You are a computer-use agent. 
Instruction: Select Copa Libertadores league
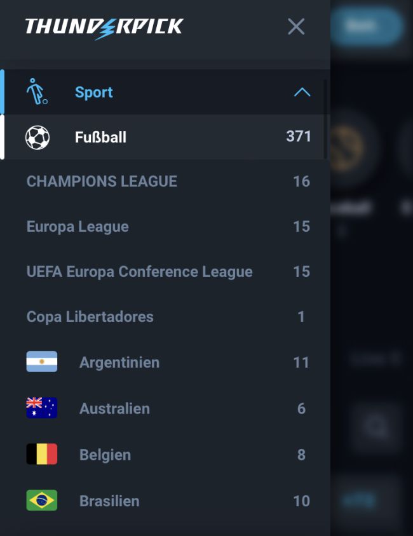tap(90, 317)
